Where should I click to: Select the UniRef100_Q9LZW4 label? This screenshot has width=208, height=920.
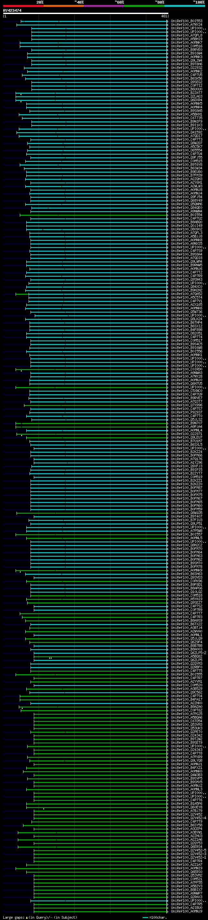(187, 60)
